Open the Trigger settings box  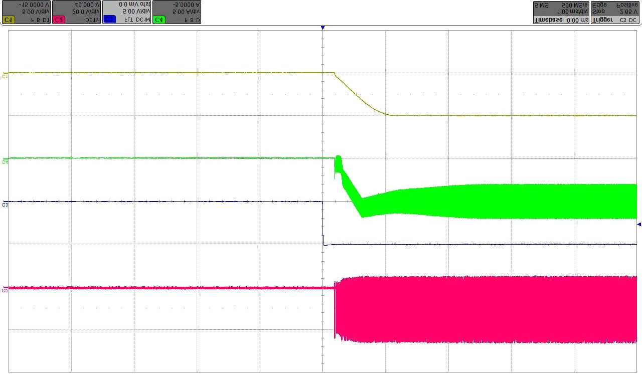coord(615,13)
